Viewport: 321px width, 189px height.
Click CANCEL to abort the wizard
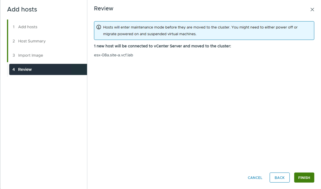pos(255,178)
